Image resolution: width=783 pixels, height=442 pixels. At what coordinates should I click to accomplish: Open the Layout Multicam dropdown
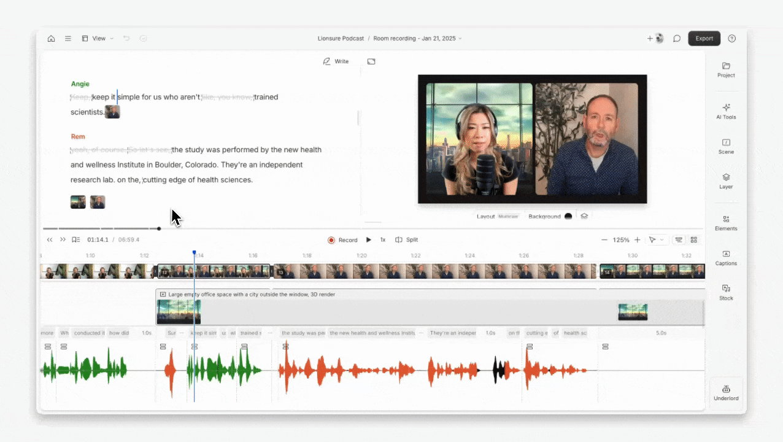coord(498,217)
